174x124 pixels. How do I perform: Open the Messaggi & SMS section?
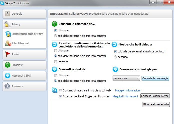pos(24,76)
